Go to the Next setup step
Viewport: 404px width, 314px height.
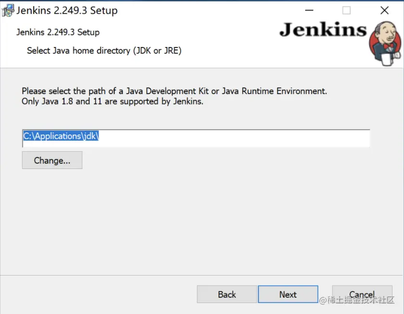[288, 294]
